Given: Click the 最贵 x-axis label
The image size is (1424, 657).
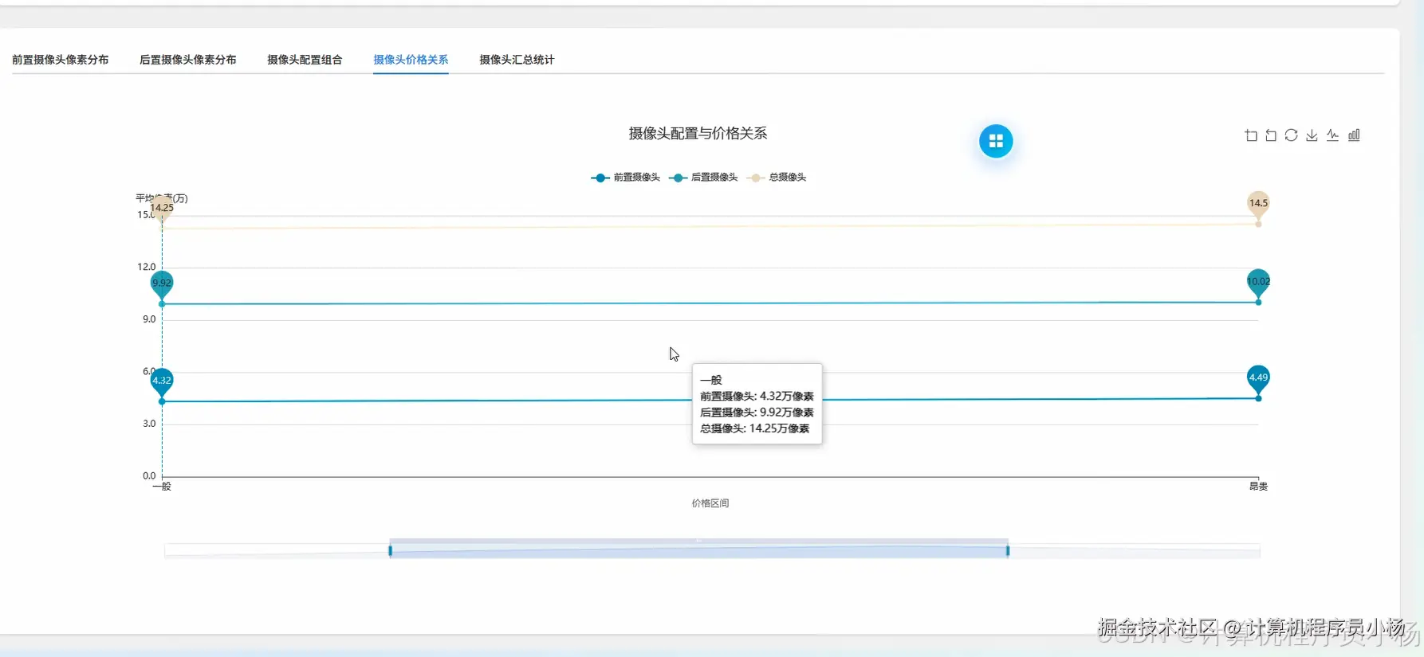Looking at the screenshot, I should (1258, 487).
